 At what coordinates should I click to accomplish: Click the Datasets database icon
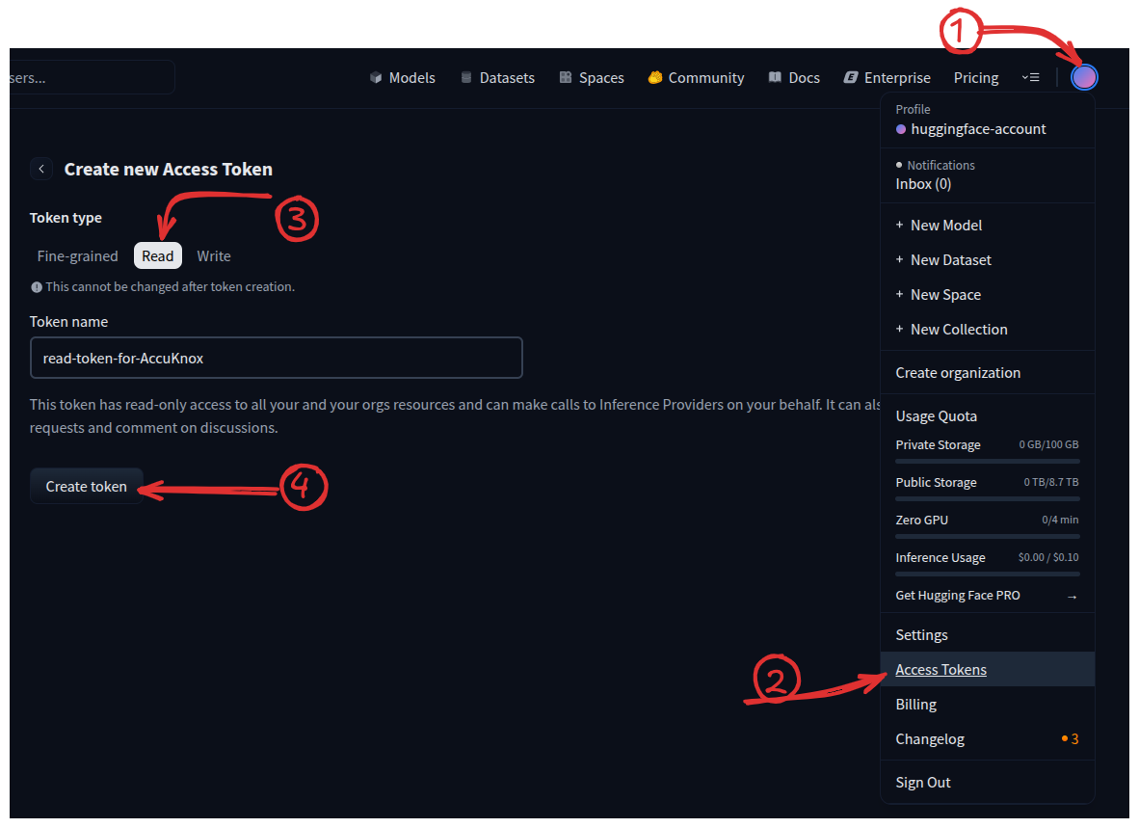tap(466, 78)
